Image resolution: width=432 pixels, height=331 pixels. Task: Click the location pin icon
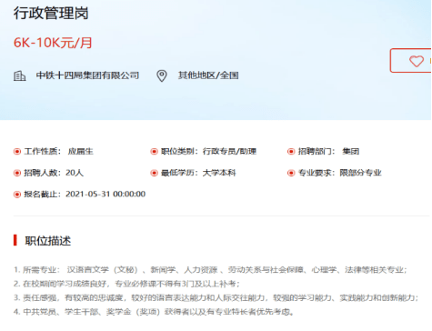pyautogui.click(x=162, y=75)
